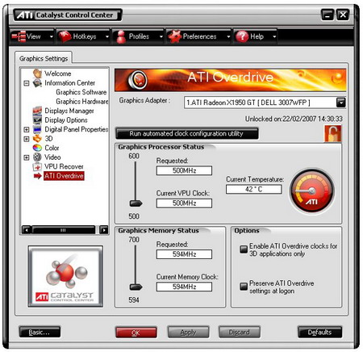363x352 pixels.
Task: Click the tree scrollbar left arrow
Action: click(26, 230)
